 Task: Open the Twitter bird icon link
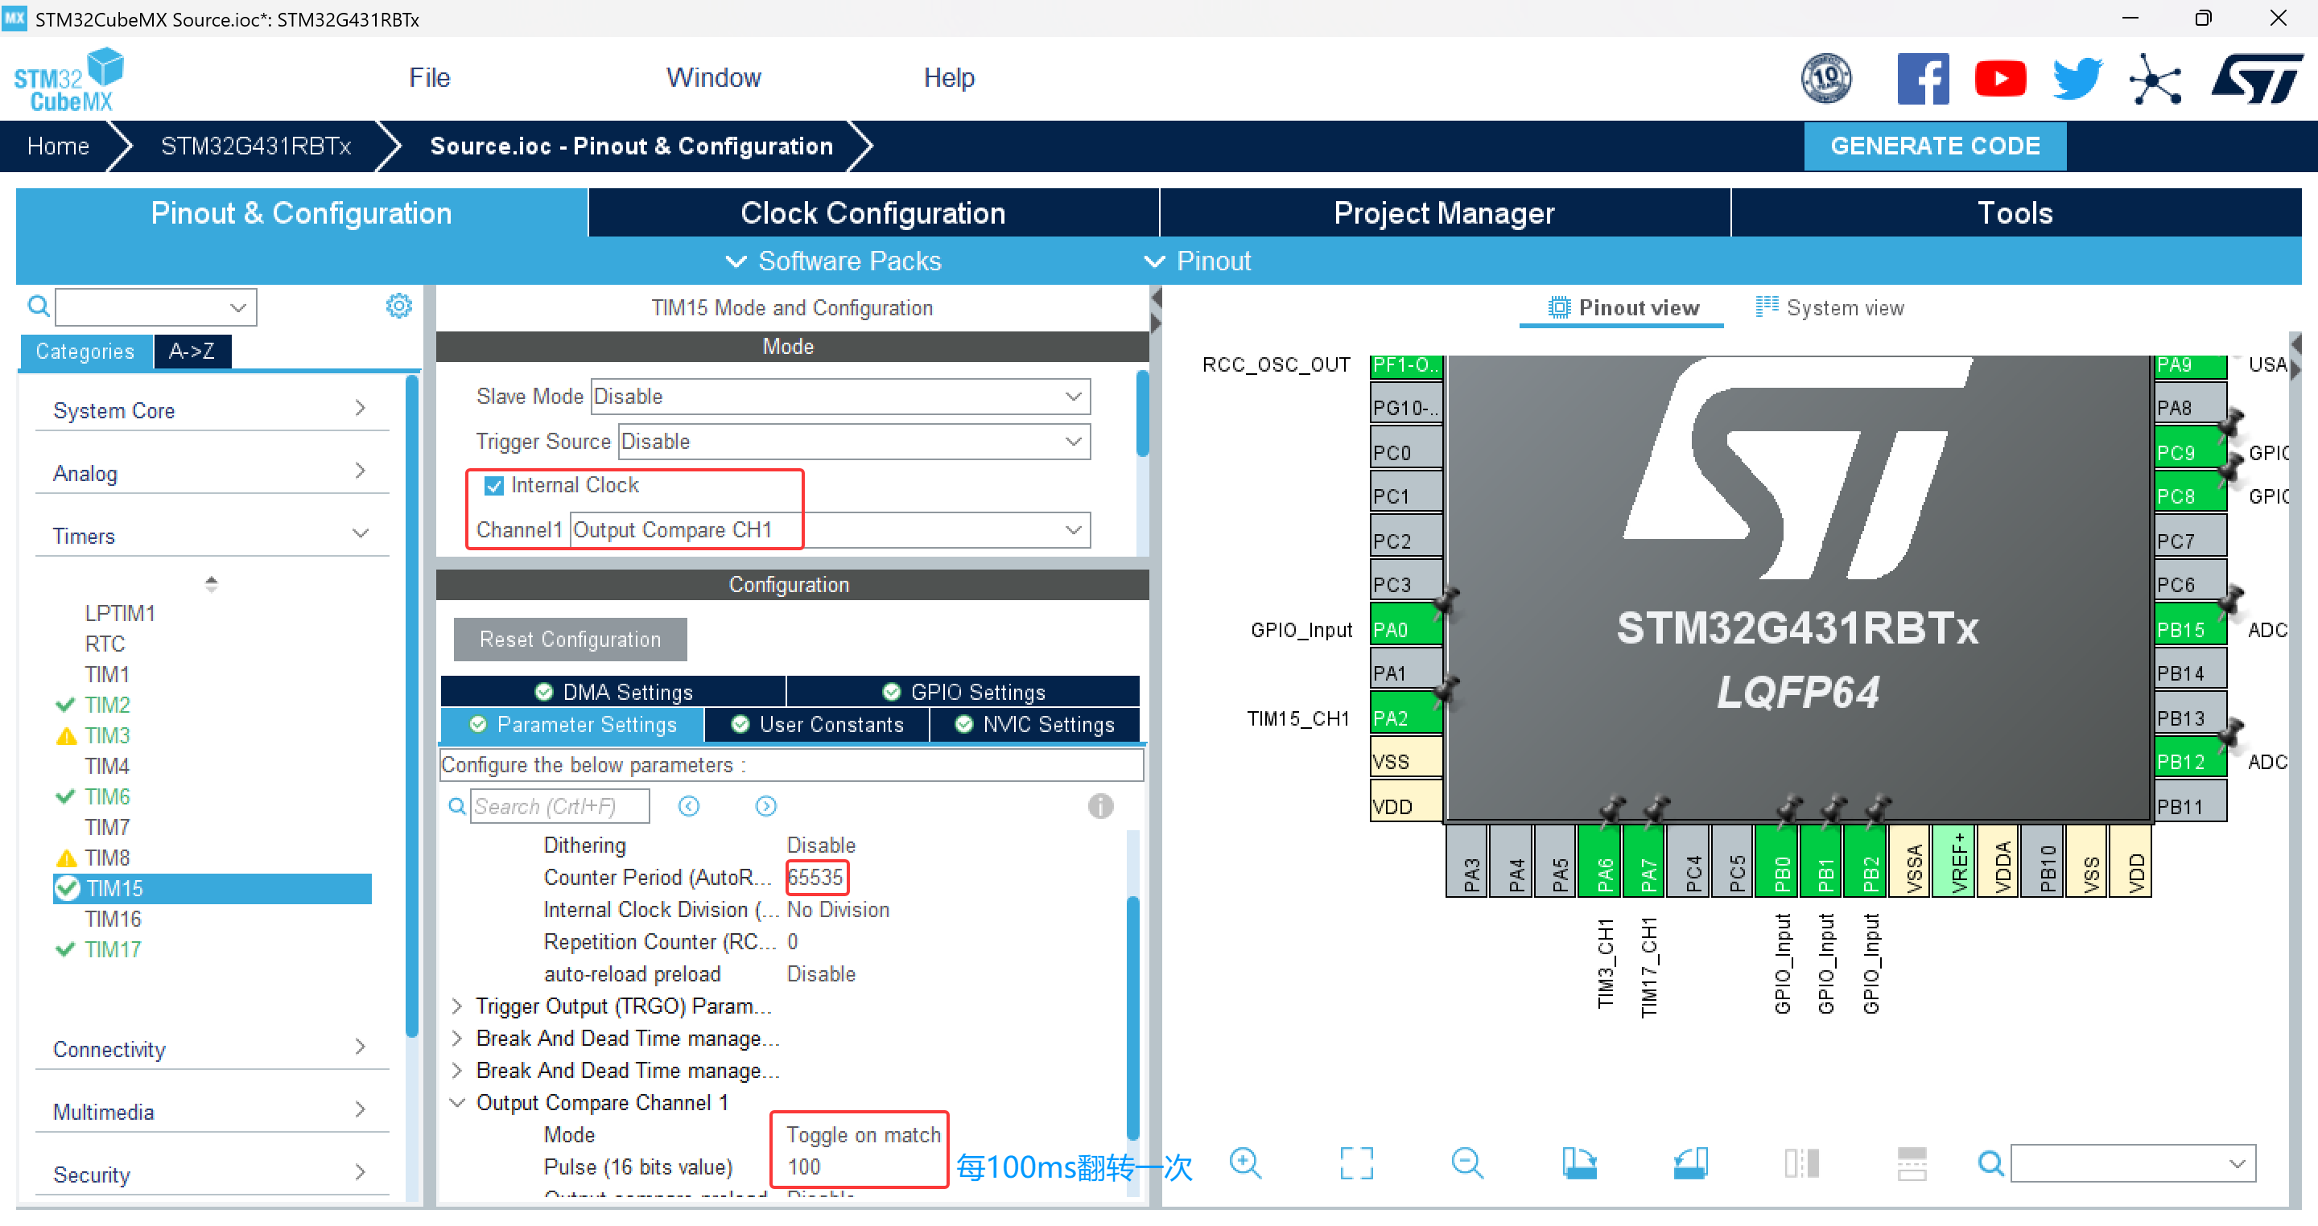tap(2077, 79)
